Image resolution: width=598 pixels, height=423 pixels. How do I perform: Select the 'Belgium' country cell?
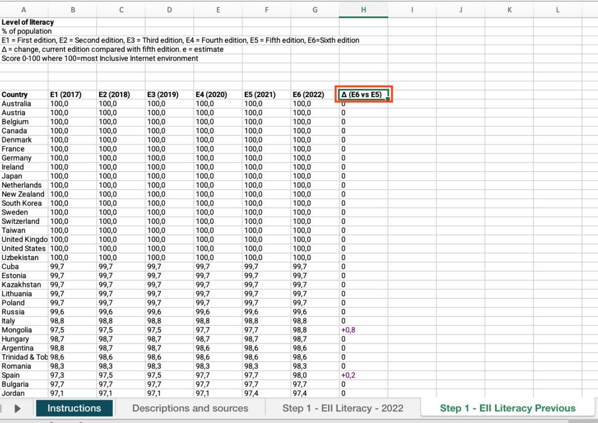pyautogui.click(x=24, y=122)
